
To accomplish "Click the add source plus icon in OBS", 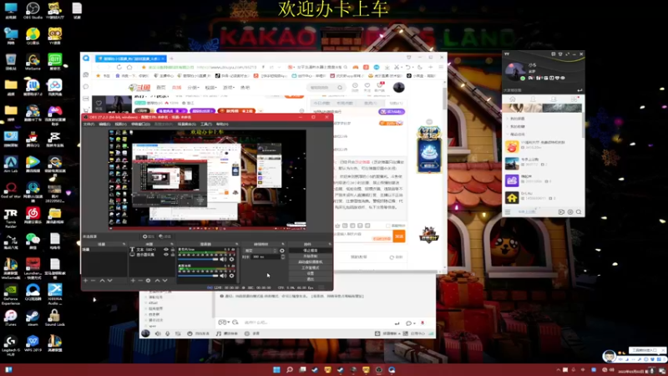I will (x=133, y=281).
